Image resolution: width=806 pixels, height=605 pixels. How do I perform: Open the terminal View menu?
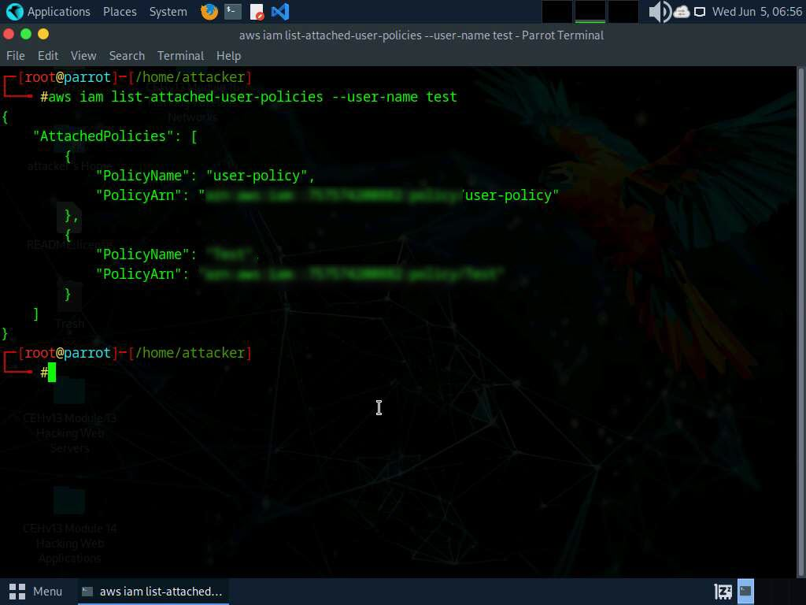83,56
